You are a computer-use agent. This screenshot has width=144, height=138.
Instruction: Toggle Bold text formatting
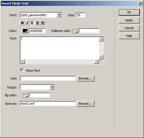[x=22, y=23]
